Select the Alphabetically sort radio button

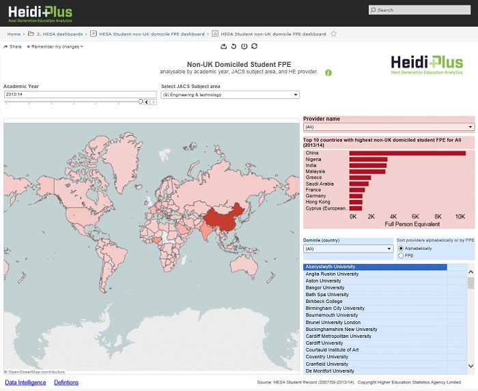tap(401, 248)
